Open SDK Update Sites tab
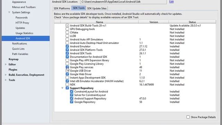The image size is (222, 125). (x=97, y=8)
